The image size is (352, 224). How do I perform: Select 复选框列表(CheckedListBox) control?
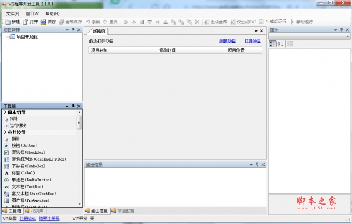click(x=39, y=159)
